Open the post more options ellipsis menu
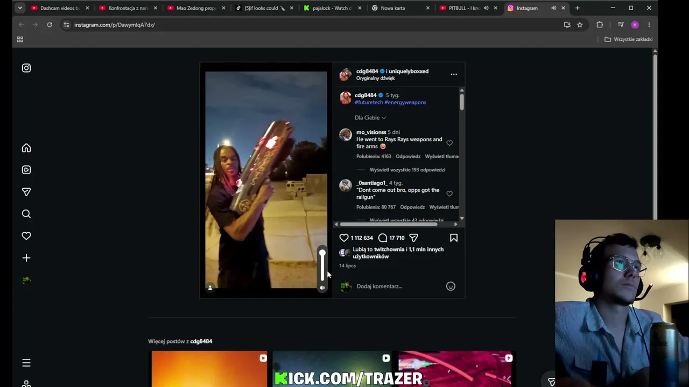The width and height of the screenshot is (689, 387). pos(454,75)
